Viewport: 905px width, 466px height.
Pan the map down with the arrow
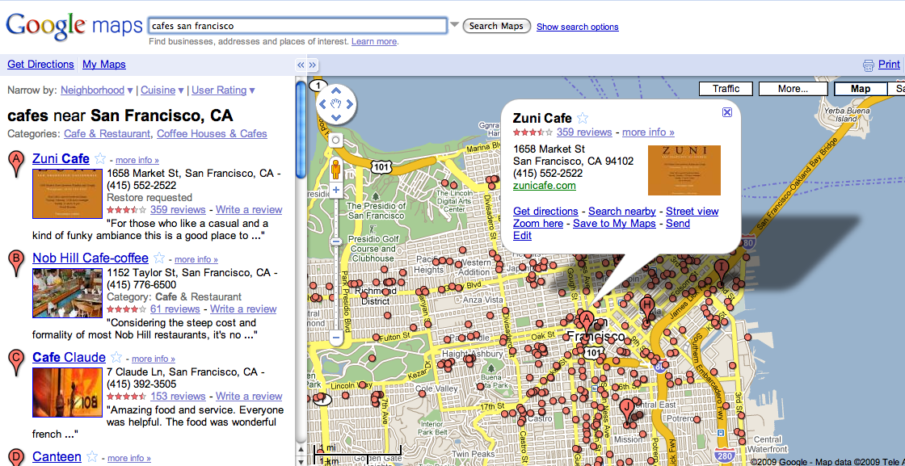coord(337,118)
